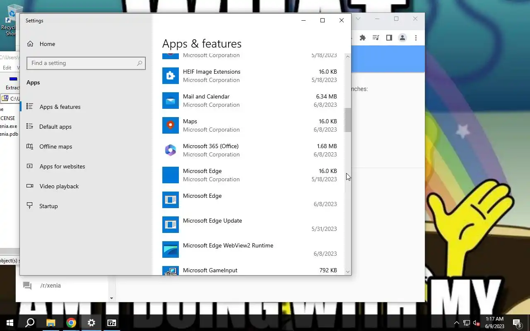
Task: Select Microsoft GameInput entry text
Action: point(210,270)
